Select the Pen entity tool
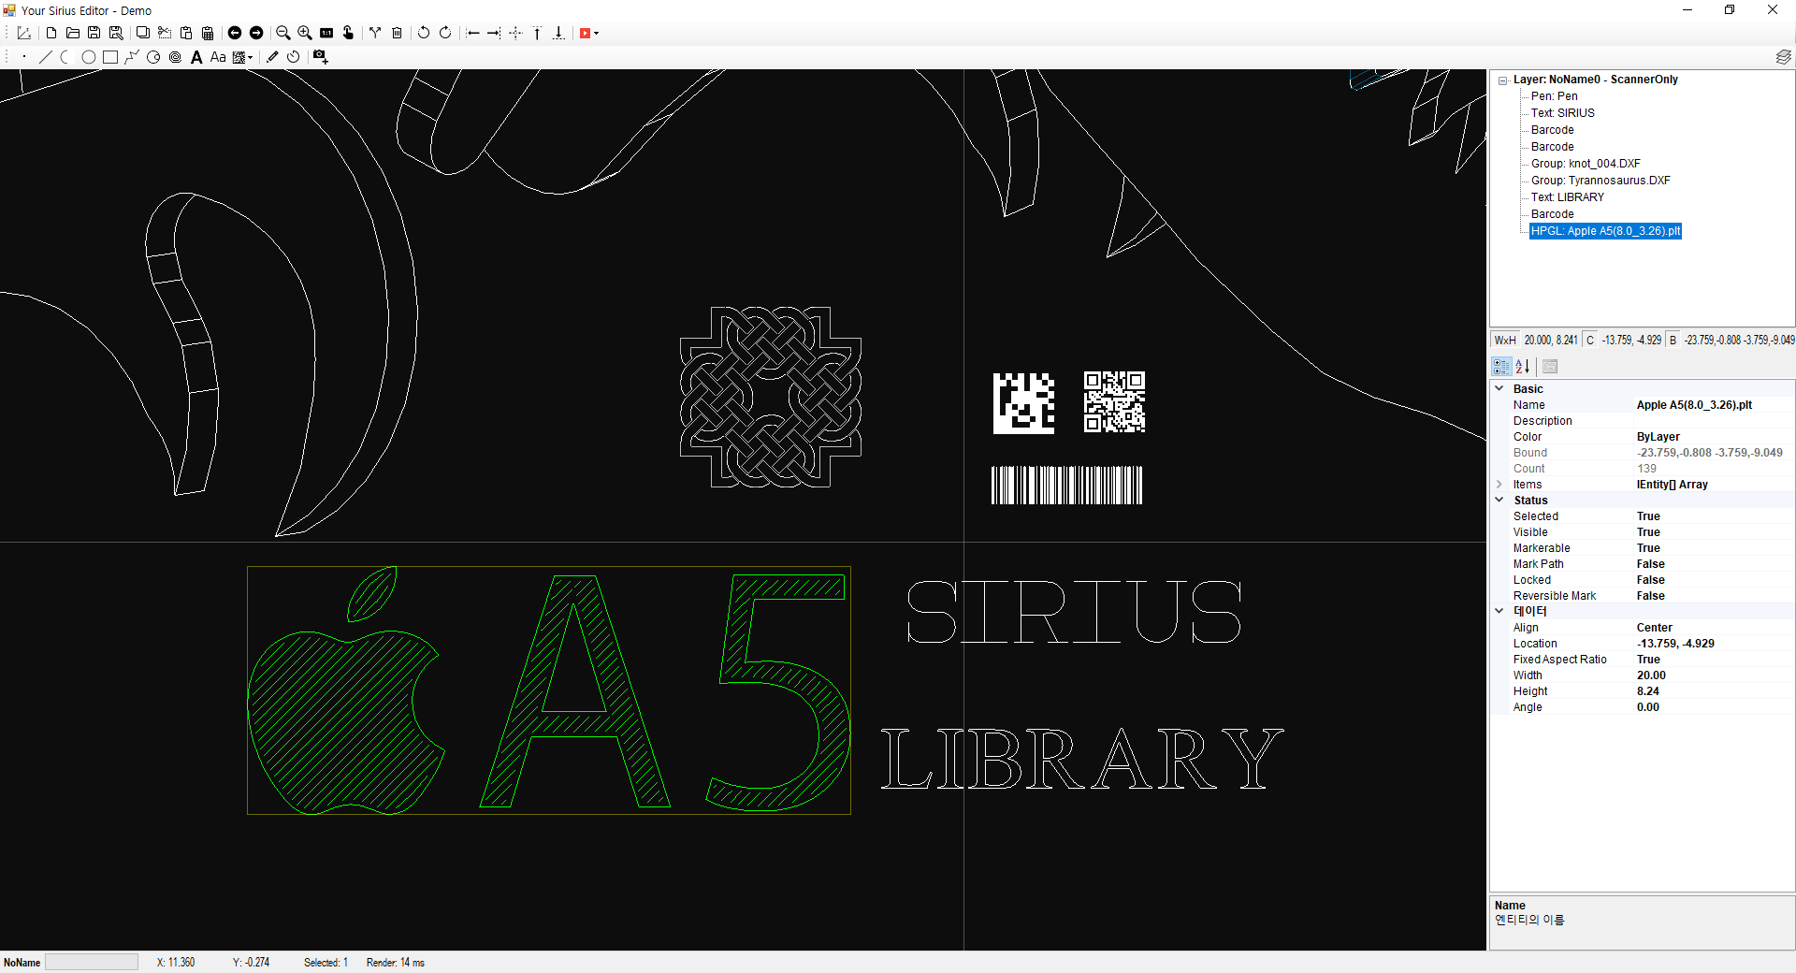 (272, 57)
